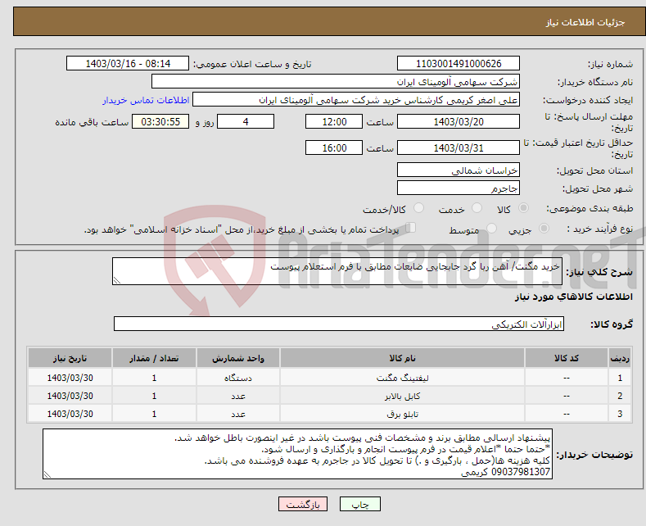Click the buyer notes textarea
This screenshot has height=526, width=646.
[297, 454]
